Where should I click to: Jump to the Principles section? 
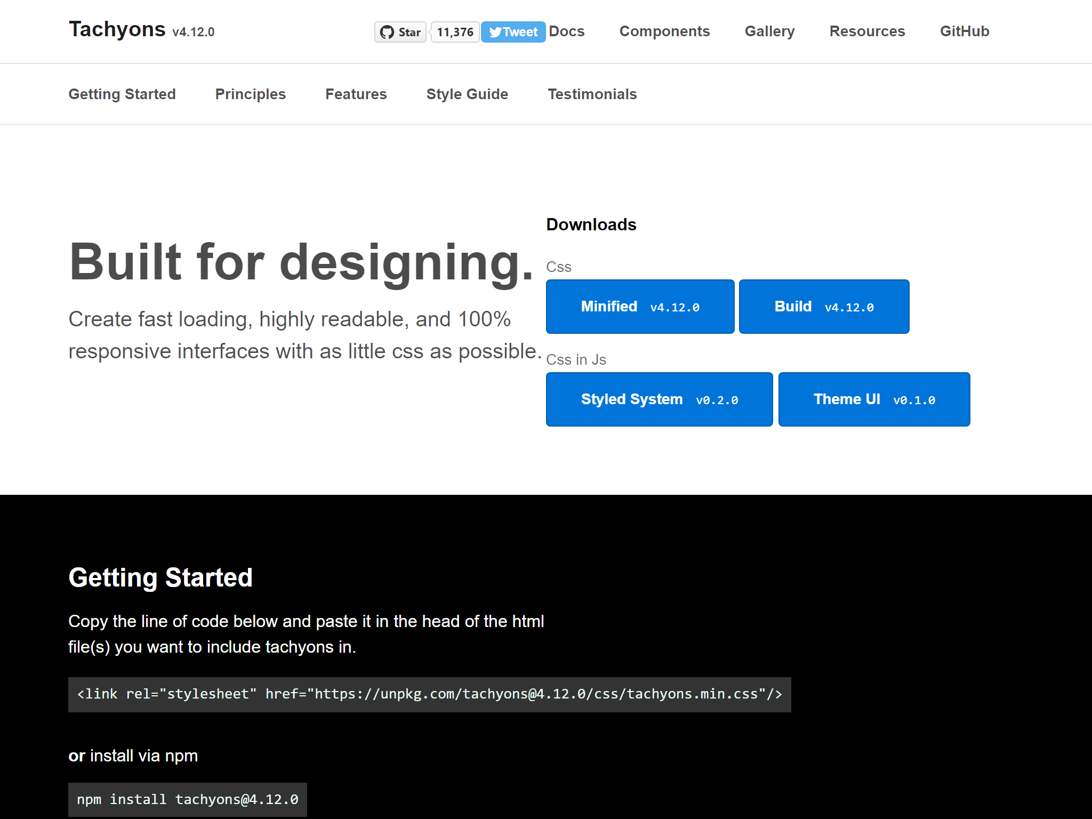click(x=251, y=94)
